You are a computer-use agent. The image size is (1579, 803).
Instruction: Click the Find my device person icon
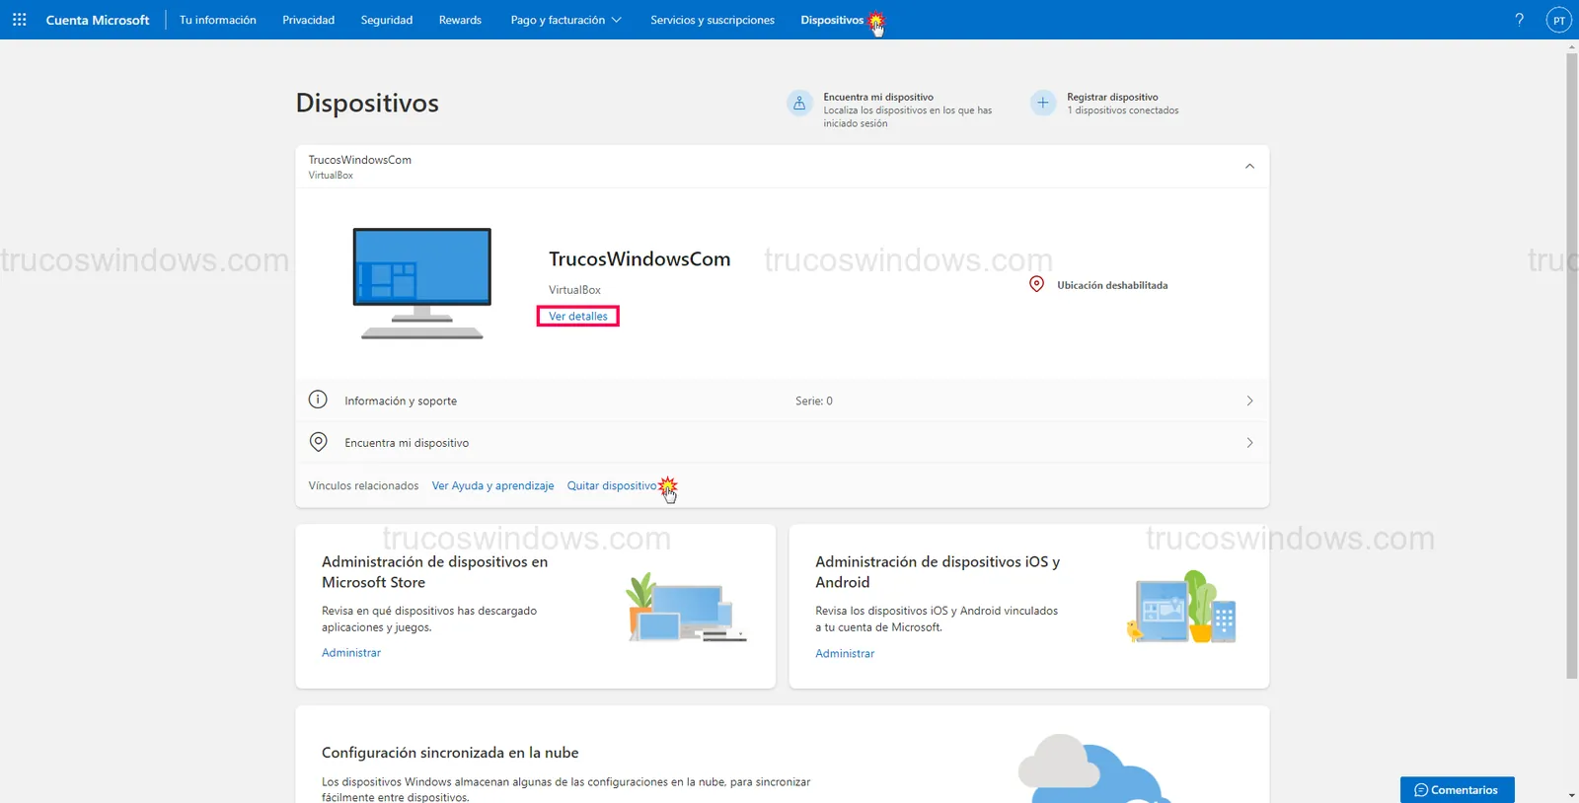(799, 104)
